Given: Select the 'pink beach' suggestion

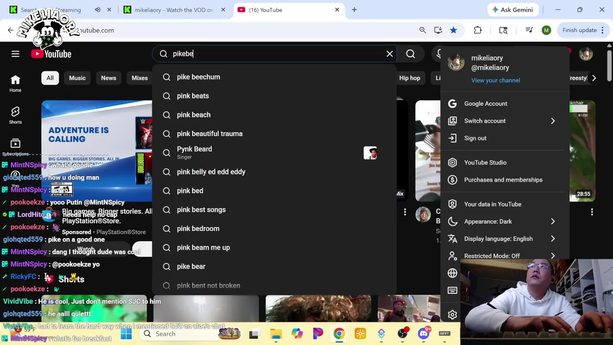Looking at the screenshot, I should [x=274, y=115].
